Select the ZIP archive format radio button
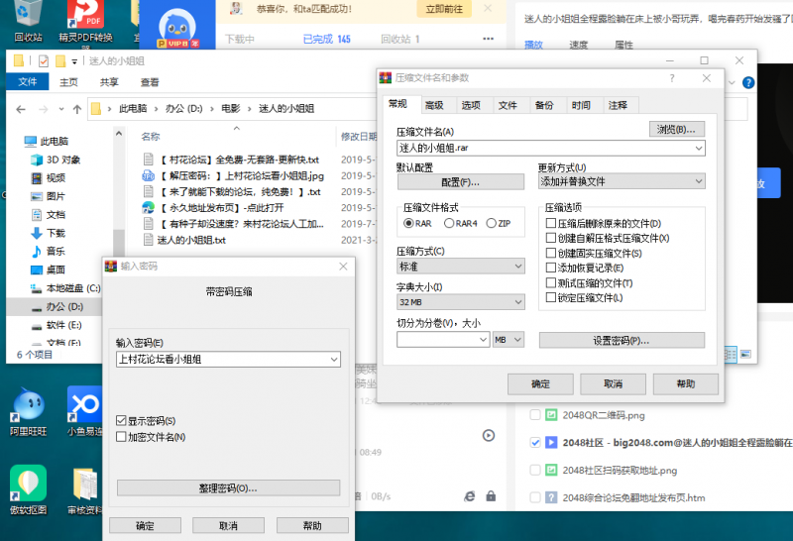The image size is (793, 541). [491, 224]
